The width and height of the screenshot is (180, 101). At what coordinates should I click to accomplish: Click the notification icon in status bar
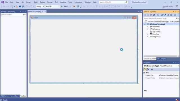177,100
